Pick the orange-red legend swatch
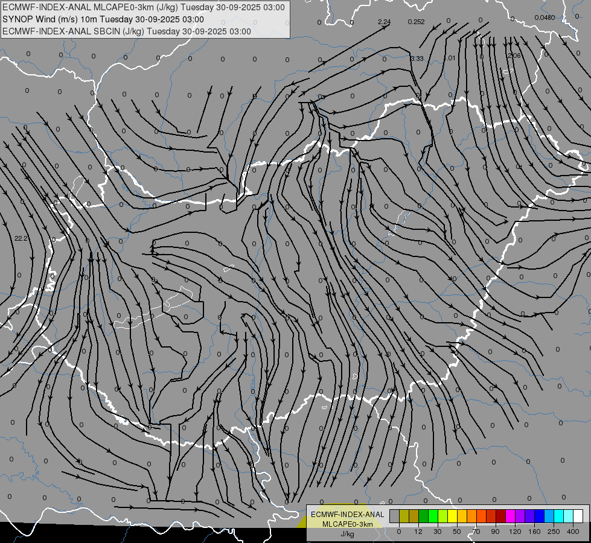 point(481,516)
